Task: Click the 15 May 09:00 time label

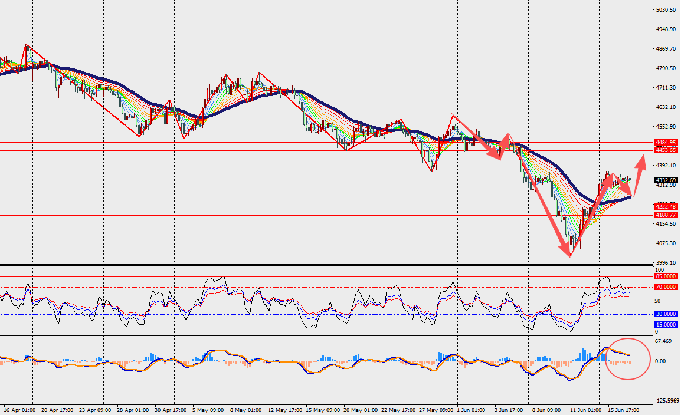Action: (323, 410)
